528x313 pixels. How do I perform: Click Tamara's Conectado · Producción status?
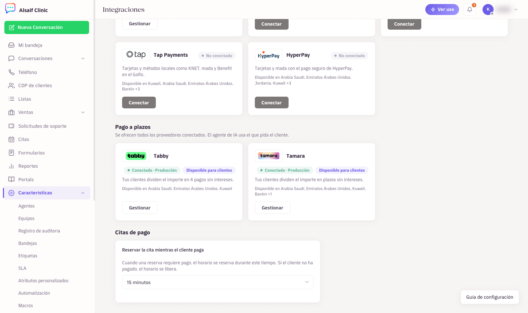pos(285,170)
